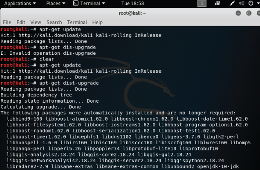This screenshot has height=170, width=260.
Task: Click 'Building dependency tree' line
Action: (x=36, y=95)
